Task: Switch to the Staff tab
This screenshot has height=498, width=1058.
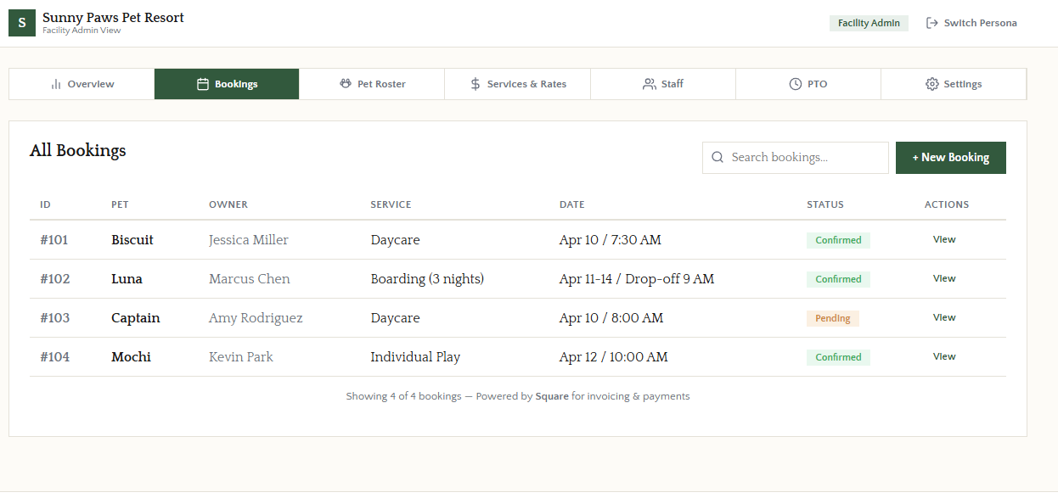Action: pos(663,84)
